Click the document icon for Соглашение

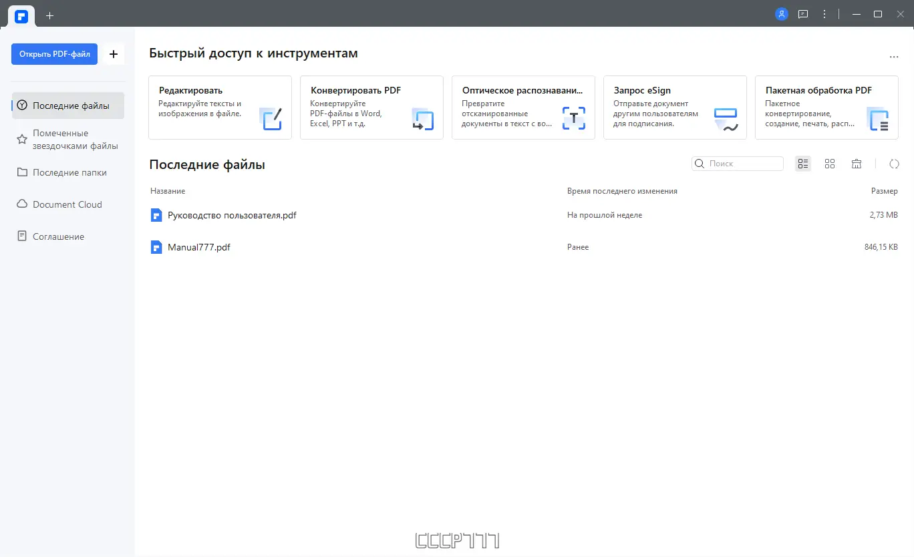pos(22,236)
